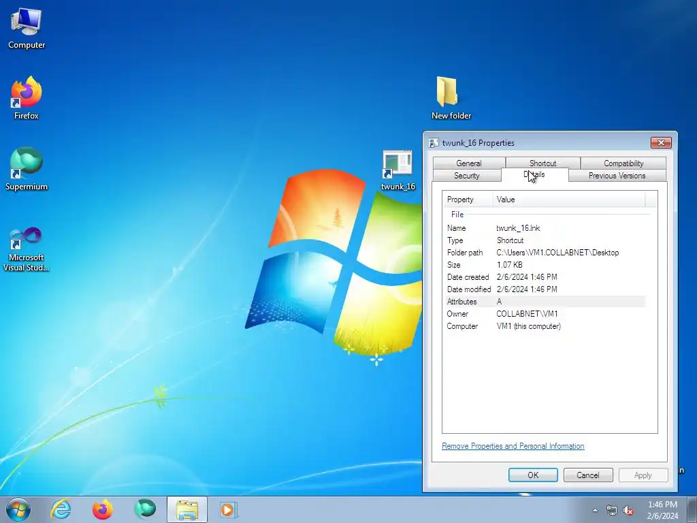Select the Firefox desktop shortcut

pos(27,98)
